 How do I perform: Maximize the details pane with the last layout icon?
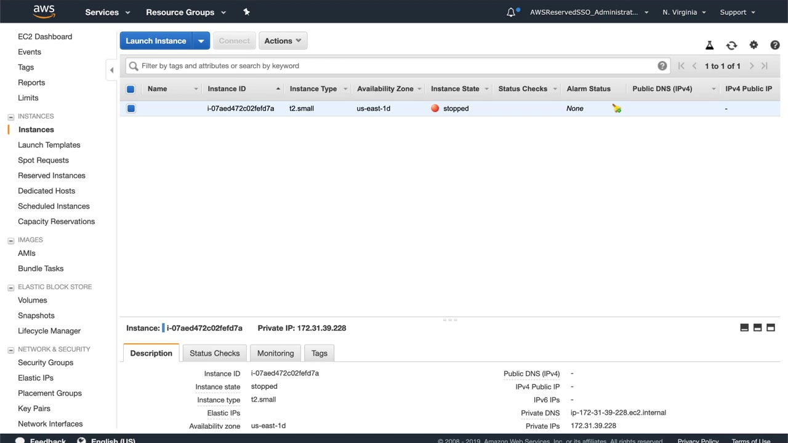click(x=770, y=328)
